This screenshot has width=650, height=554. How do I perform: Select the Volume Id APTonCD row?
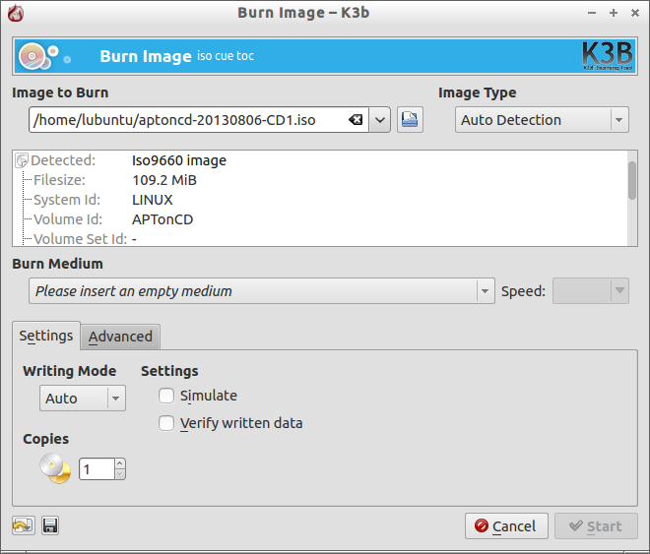320,219
